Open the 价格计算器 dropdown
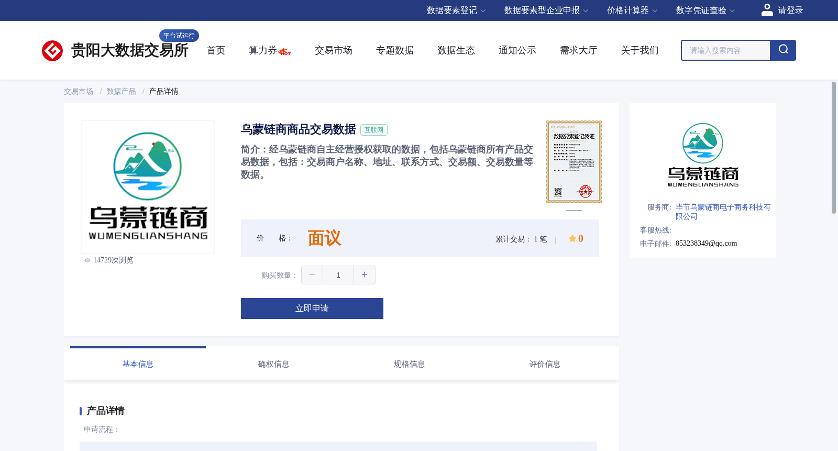The image size is (838, 451). tap(632, 10)
